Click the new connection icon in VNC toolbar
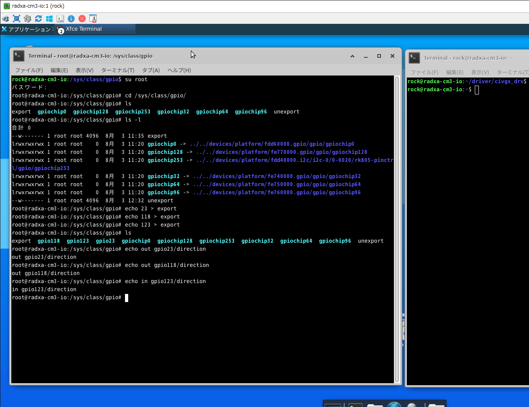Screen dimensions: 529x407 coord(6,19)
